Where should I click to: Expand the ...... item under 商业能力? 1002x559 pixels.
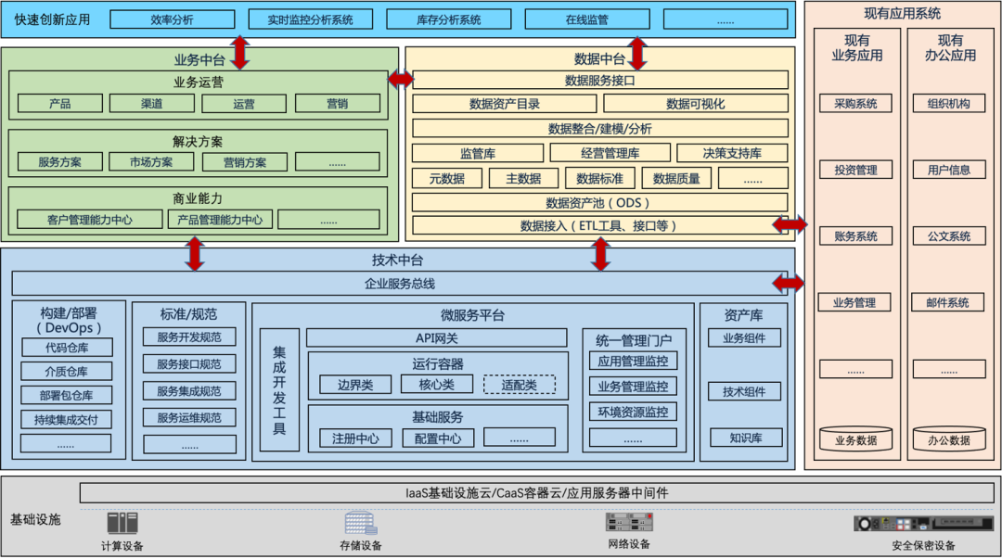[329, 219]
